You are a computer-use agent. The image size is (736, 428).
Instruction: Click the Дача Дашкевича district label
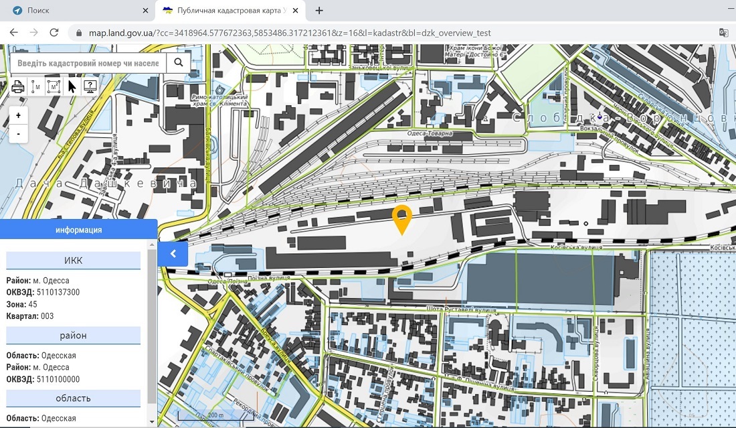106,184
